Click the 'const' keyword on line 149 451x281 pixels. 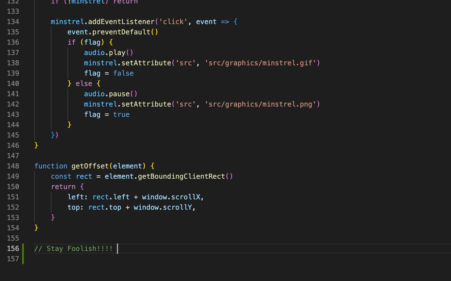61,176
